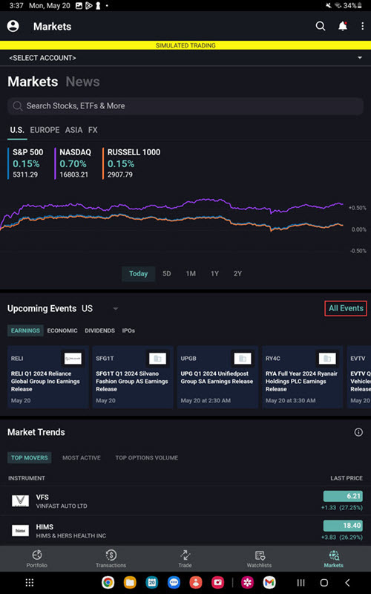Tap the RUSSELL 1000 index tile

[131, 163]
